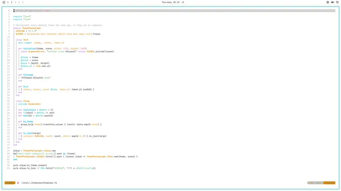Switch to workspace 2
Viewport: 341px width, 191px height.
(x=12, y=2)
